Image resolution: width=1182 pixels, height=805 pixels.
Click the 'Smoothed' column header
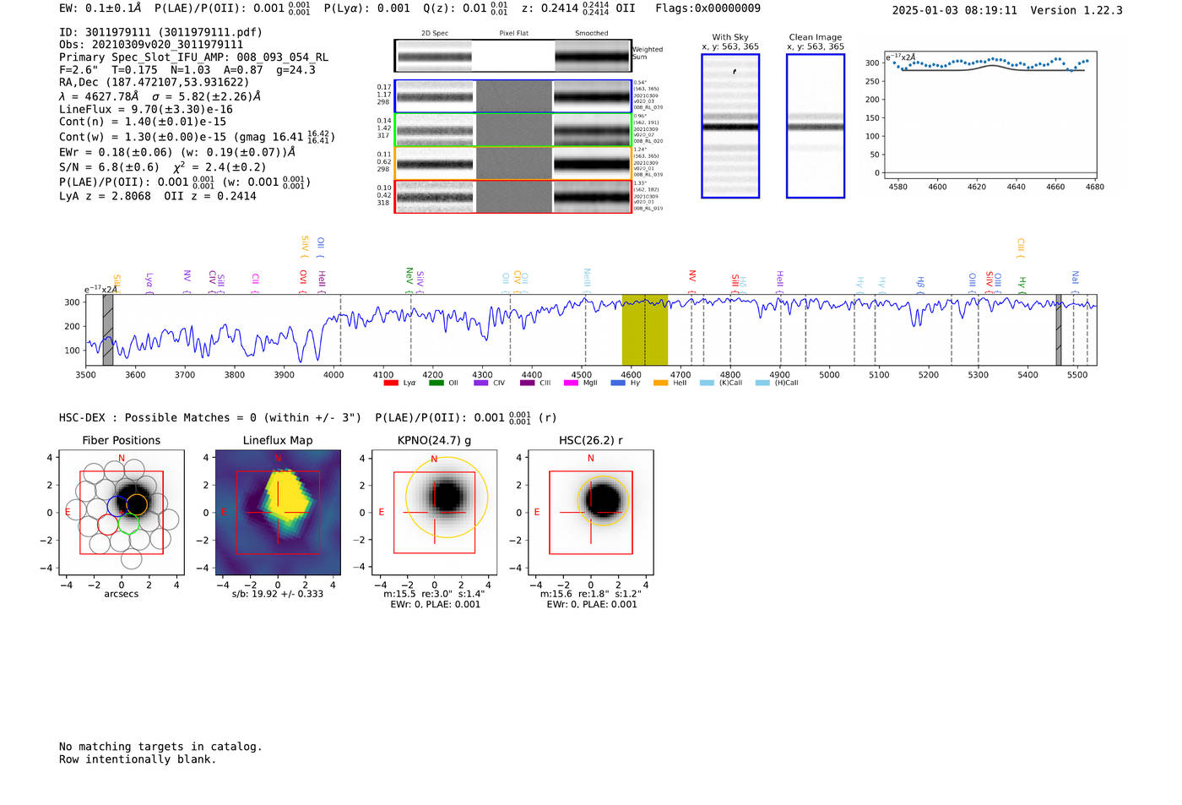point(591,34)
